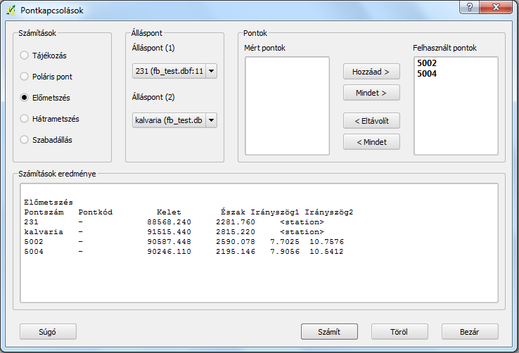Select point 5002 in Felhasznált pontok
Screen dimensions: 519x353
(426, 63)
